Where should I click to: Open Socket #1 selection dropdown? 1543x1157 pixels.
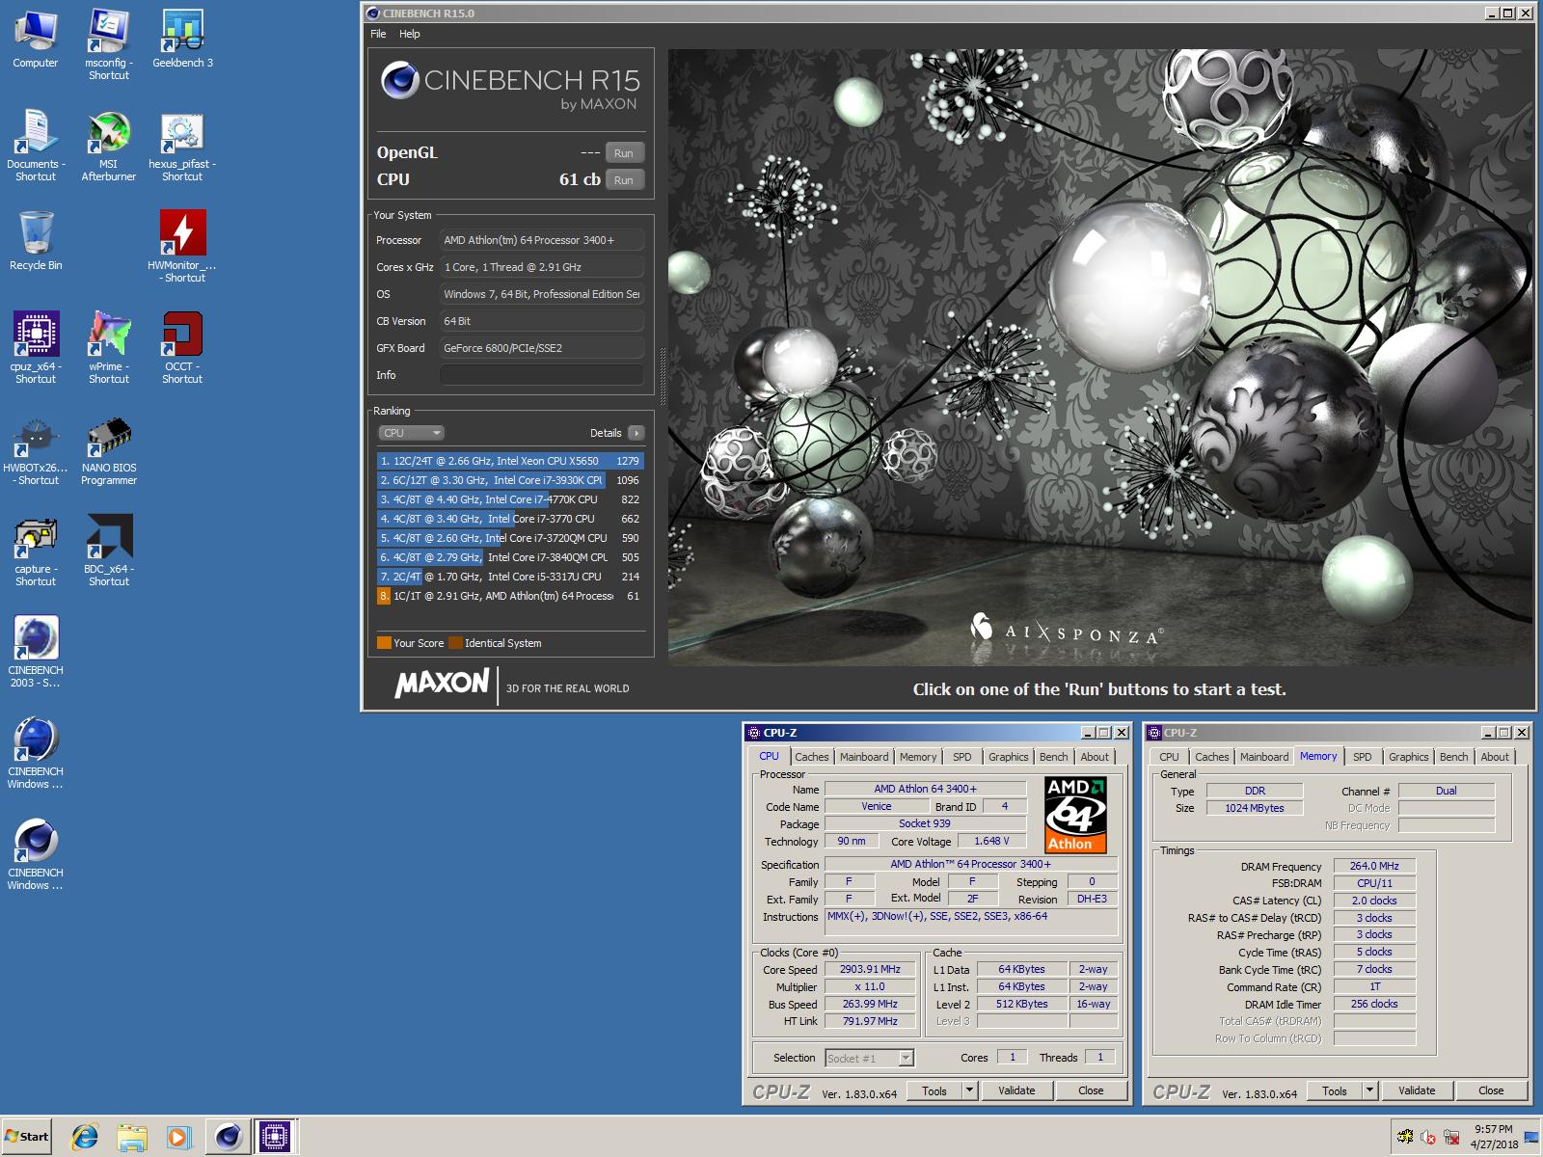869,1058
